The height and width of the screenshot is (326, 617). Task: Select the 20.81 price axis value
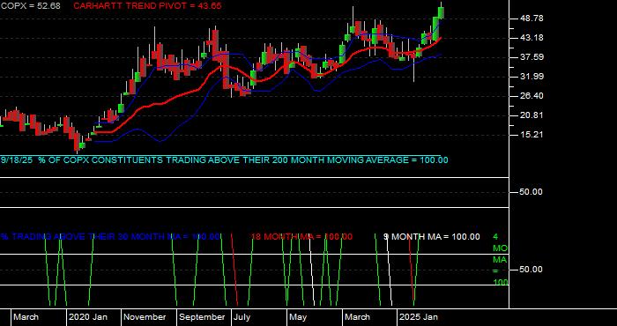click(532, 115)
